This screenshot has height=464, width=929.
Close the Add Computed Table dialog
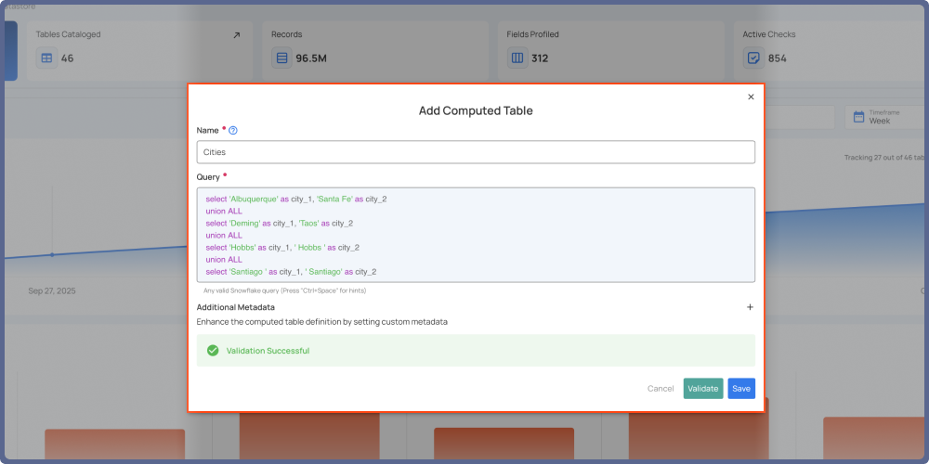pyautogui.click(x=751, y=97)
